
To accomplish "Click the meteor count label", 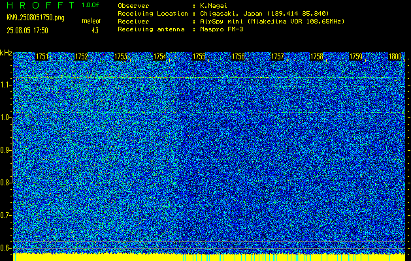I will tap(91, 21).
